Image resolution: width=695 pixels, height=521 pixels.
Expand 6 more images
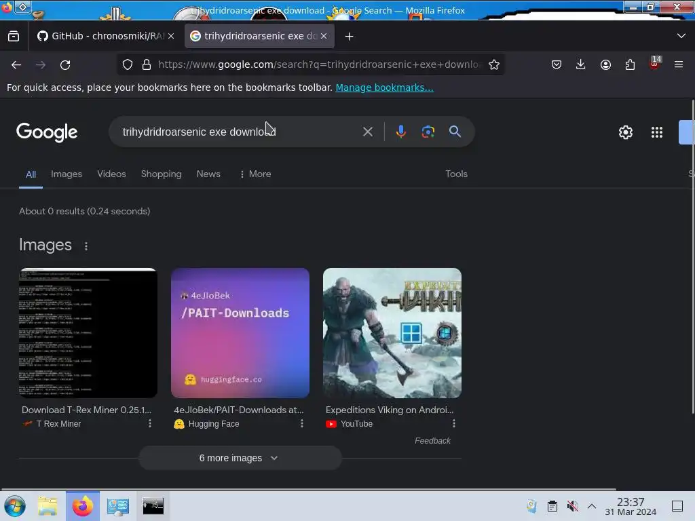point(240,458)
